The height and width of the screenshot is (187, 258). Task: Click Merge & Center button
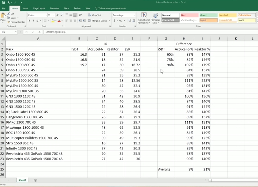click(98, 20)
